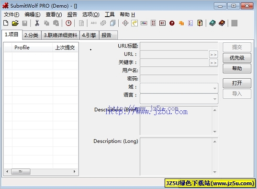Click the 关键字 input field

174,62
